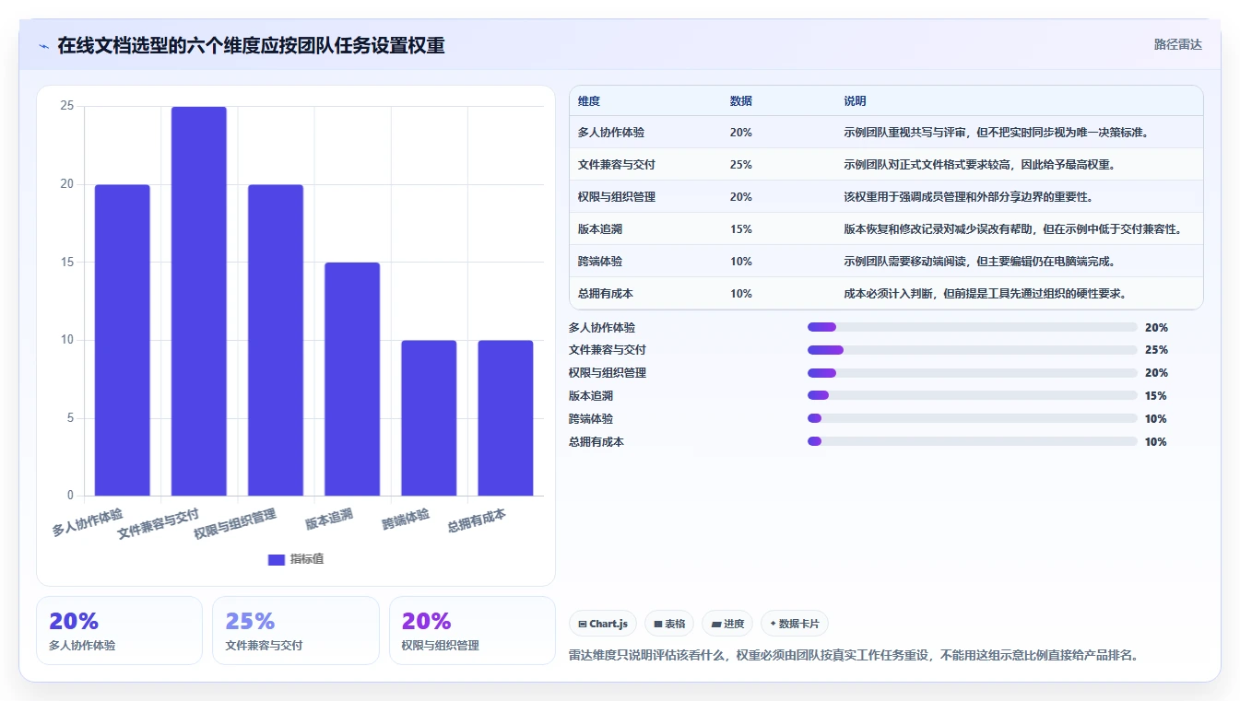Click the description starting 示例团队重视共写与评审
1240x701 pixels.
tap(996, 133)
